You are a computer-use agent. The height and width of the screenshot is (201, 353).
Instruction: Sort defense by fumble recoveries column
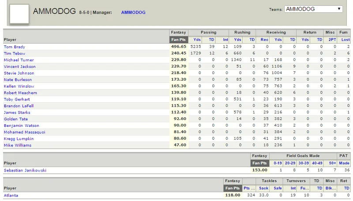coord(304,188)
